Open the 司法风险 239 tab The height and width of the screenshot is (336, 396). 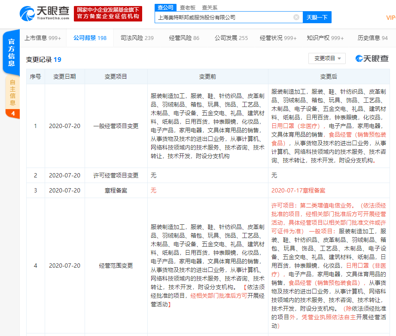(137, 38)
